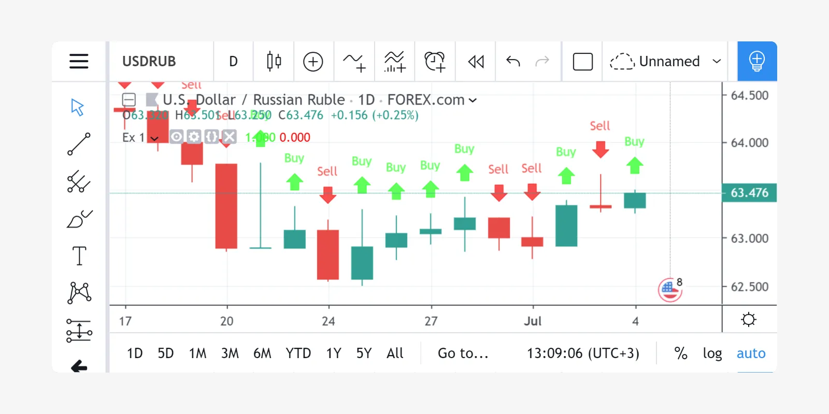Viewport: 829px width, 414px height.
Task: Expand the Unnamed layout dropdown
Action: tap(717, 61)
